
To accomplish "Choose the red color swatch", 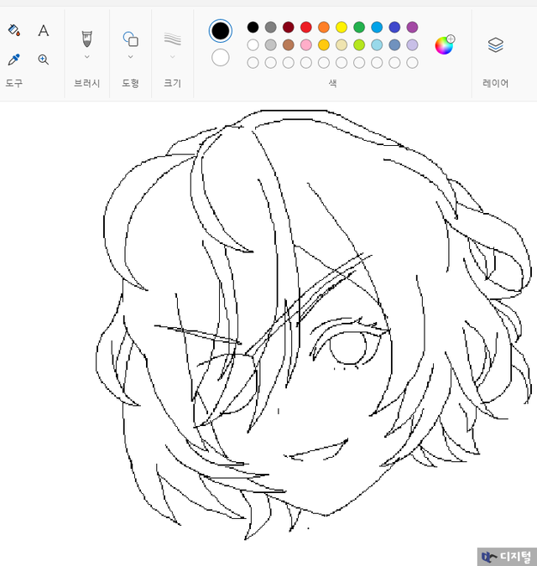I will [x=306, y=27].
